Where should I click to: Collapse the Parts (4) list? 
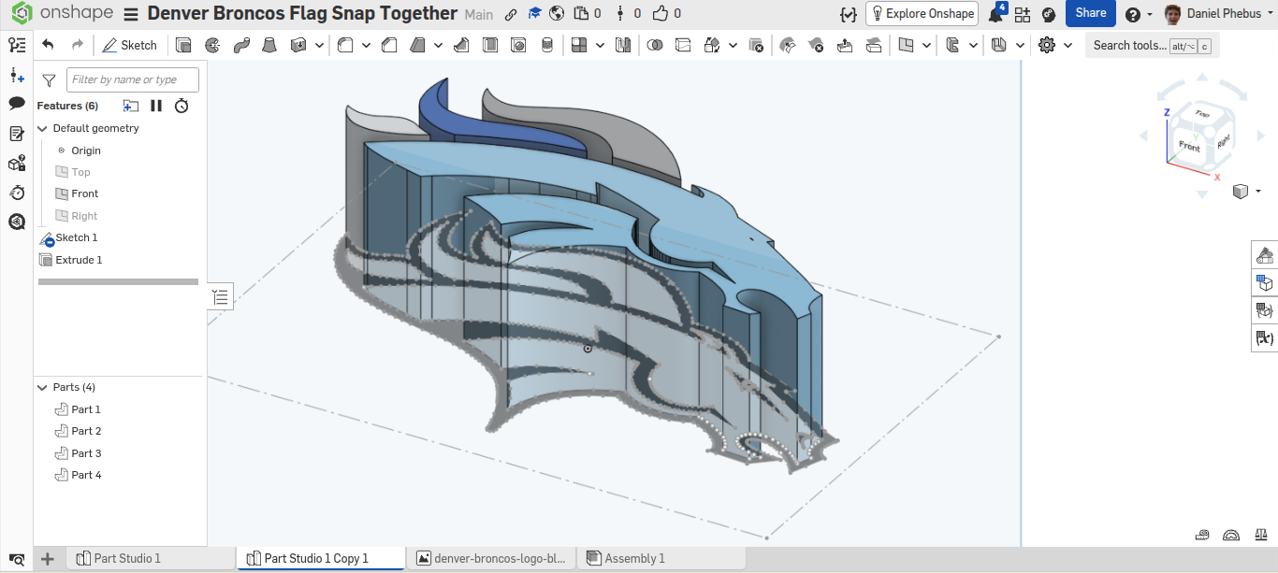point(42,387)
